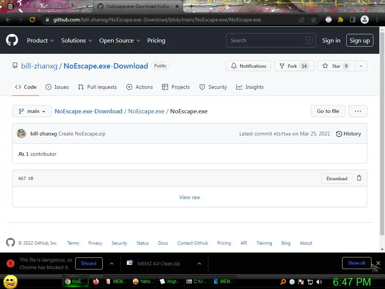Click the Sign up button
385x289 pixels.
tap(359, 40)
